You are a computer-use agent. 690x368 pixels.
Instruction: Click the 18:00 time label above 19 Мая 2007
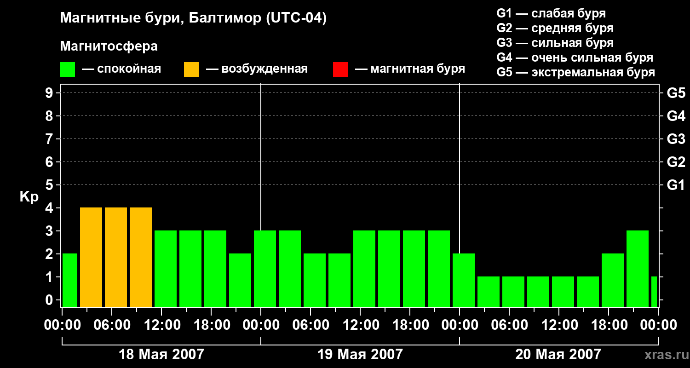pos(410,325)
